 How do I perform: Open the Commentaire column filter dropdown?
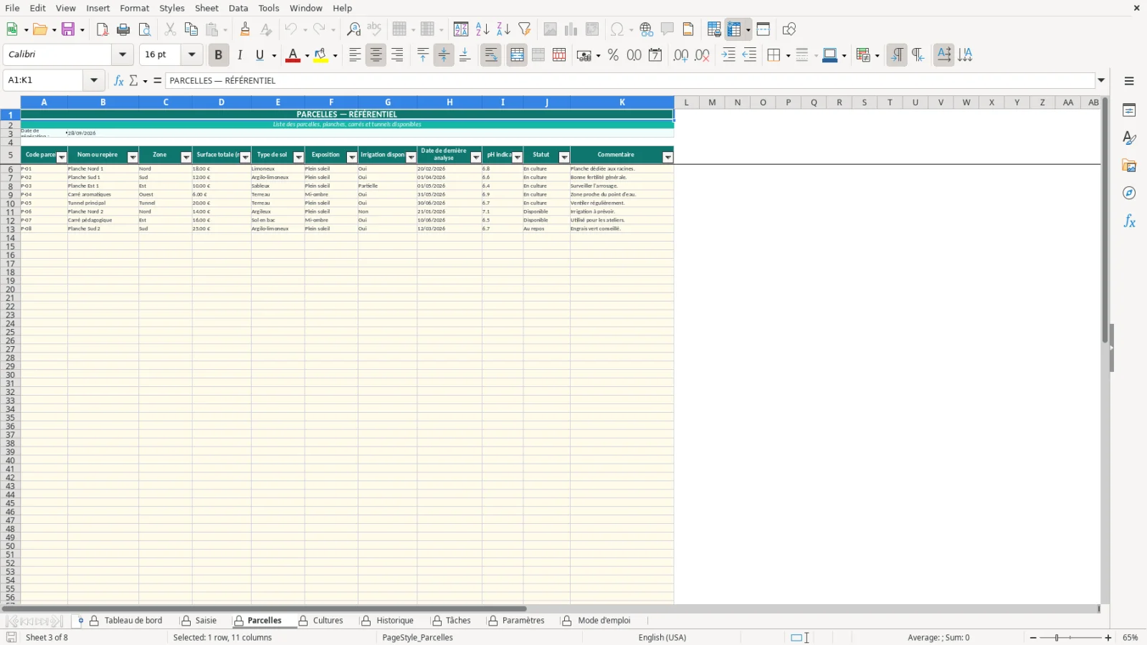[668, 158]
